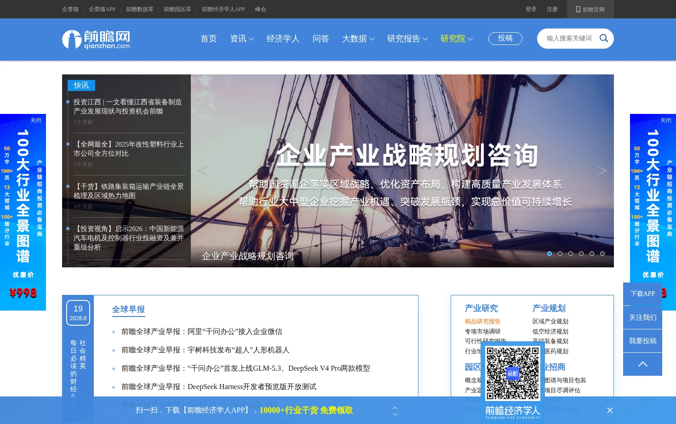The image size is (676, 424).
Task: Go to 首页 in navigation
Action: (x=209, y=39)
